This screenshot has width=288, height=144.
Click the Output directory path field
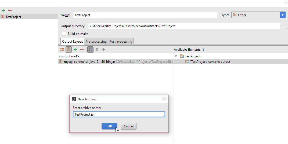click(x=184, y=26)
